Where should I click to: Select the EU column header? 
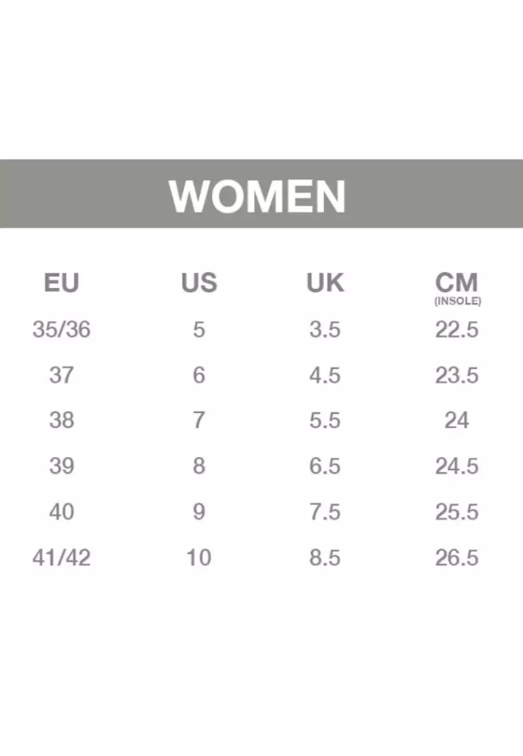(x=62, y=282)
